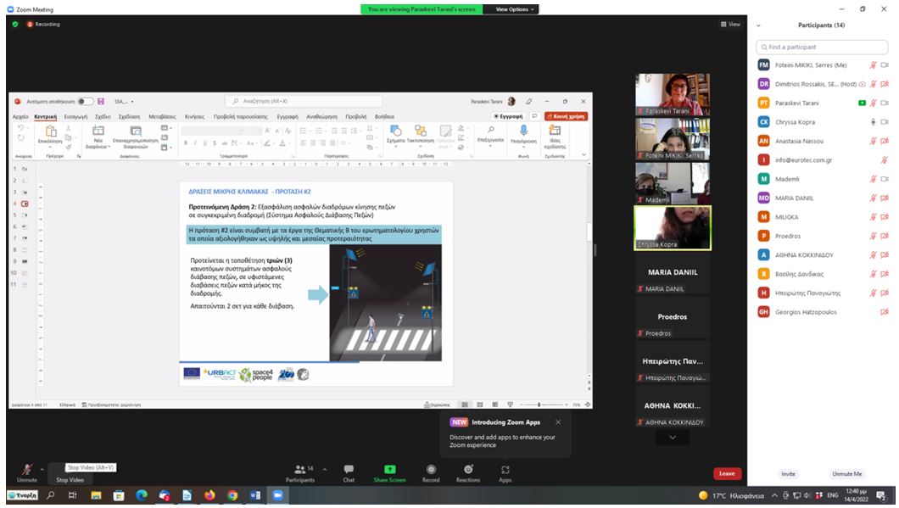Toggle the Εγγραφή record button in PowerPoint
The width and height of the screenshot is (899, 508).
508,116
